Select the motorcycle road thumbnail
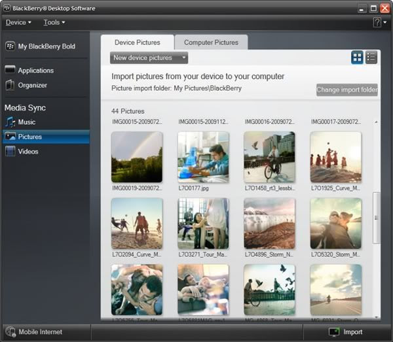393x342 pixels. [336, 290]
